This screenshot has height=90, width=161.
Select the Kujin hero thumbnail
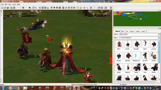tap(145, 67)
